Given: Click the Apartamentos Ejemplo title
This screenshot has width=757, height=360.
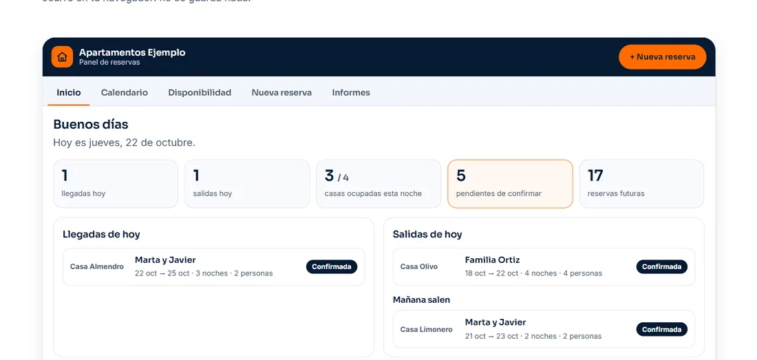Looking at the screenshot, I should [x=132, y=52].
